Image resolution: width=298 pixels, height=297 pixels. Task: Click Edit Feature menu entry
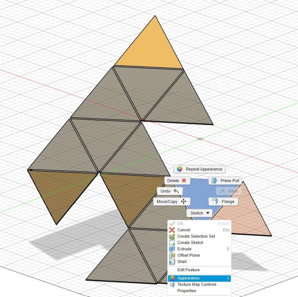[x=199, y=270]
